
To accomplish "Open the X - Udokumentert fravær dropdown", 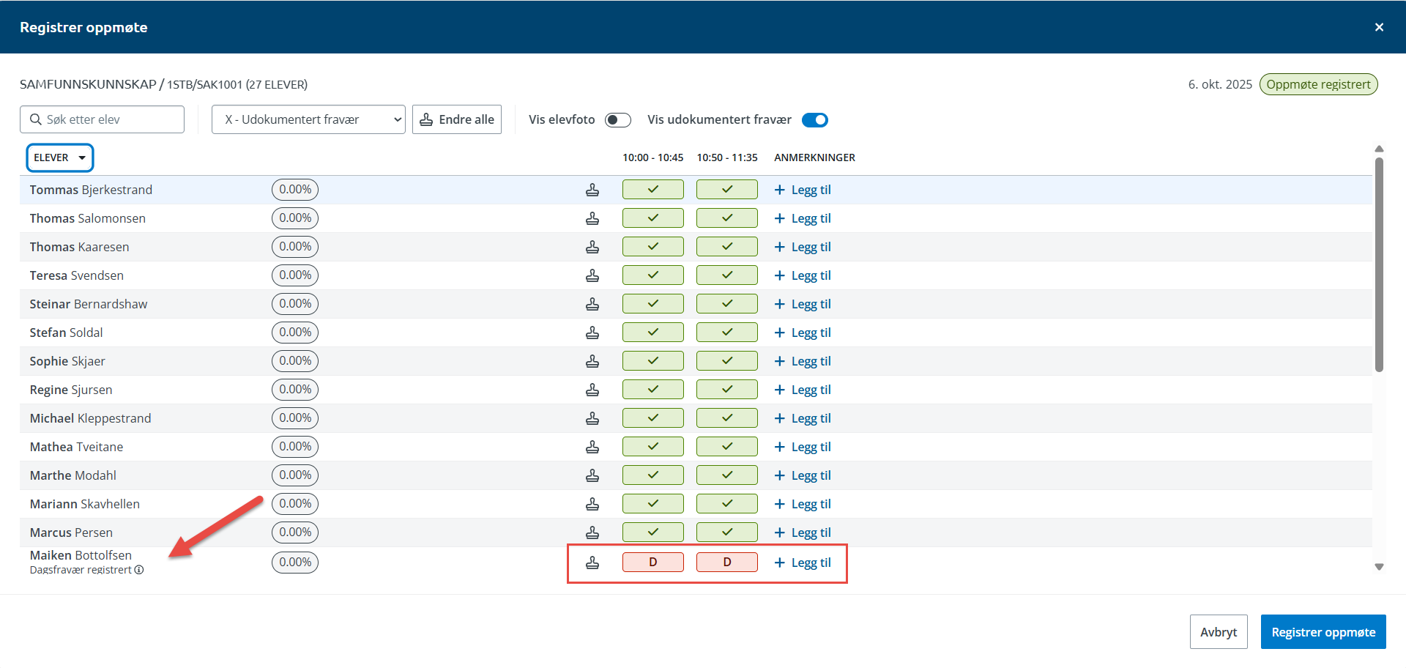I will pyautogui.click(x=308, y=119).
